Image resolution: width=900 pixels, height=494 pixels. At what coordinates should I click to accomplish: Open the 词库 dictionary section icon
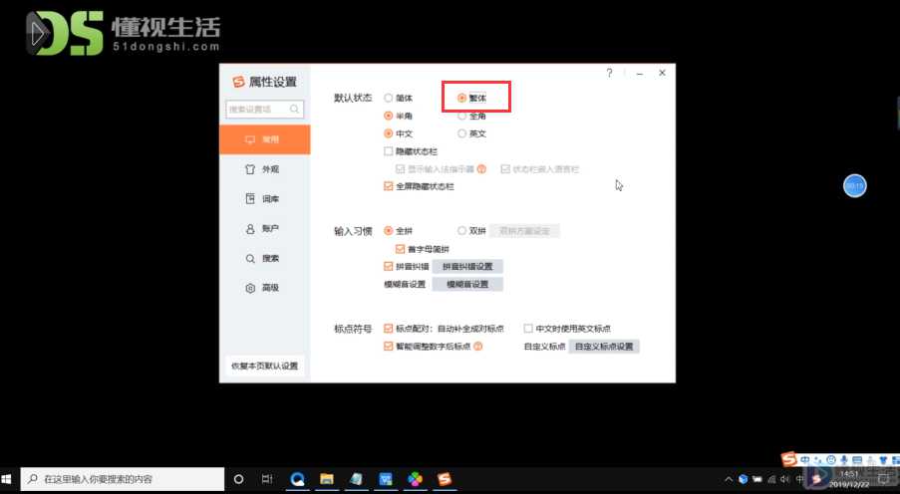click(x=250, y=198)
